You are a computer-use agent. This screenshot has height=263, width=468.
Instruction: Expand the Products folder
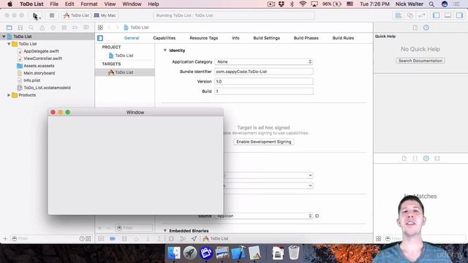[x=9, y=95]
